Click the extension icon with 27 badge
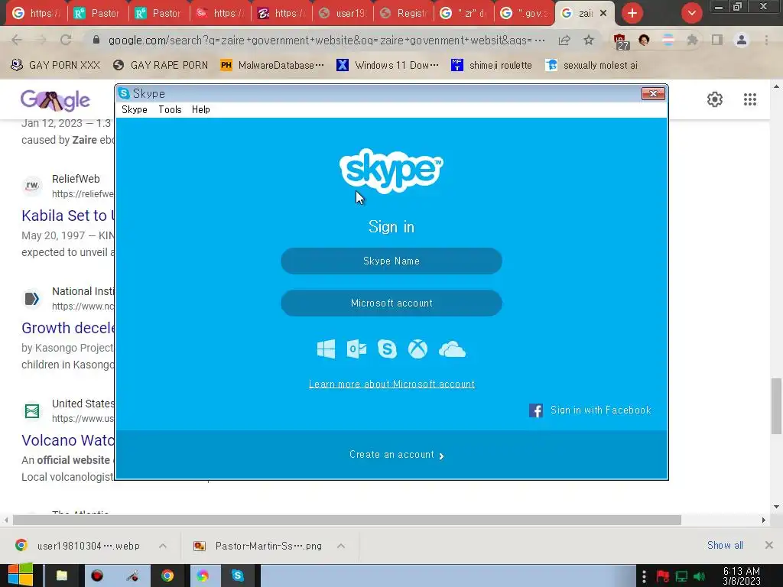The image size is (783, 587). click(620, 41)
